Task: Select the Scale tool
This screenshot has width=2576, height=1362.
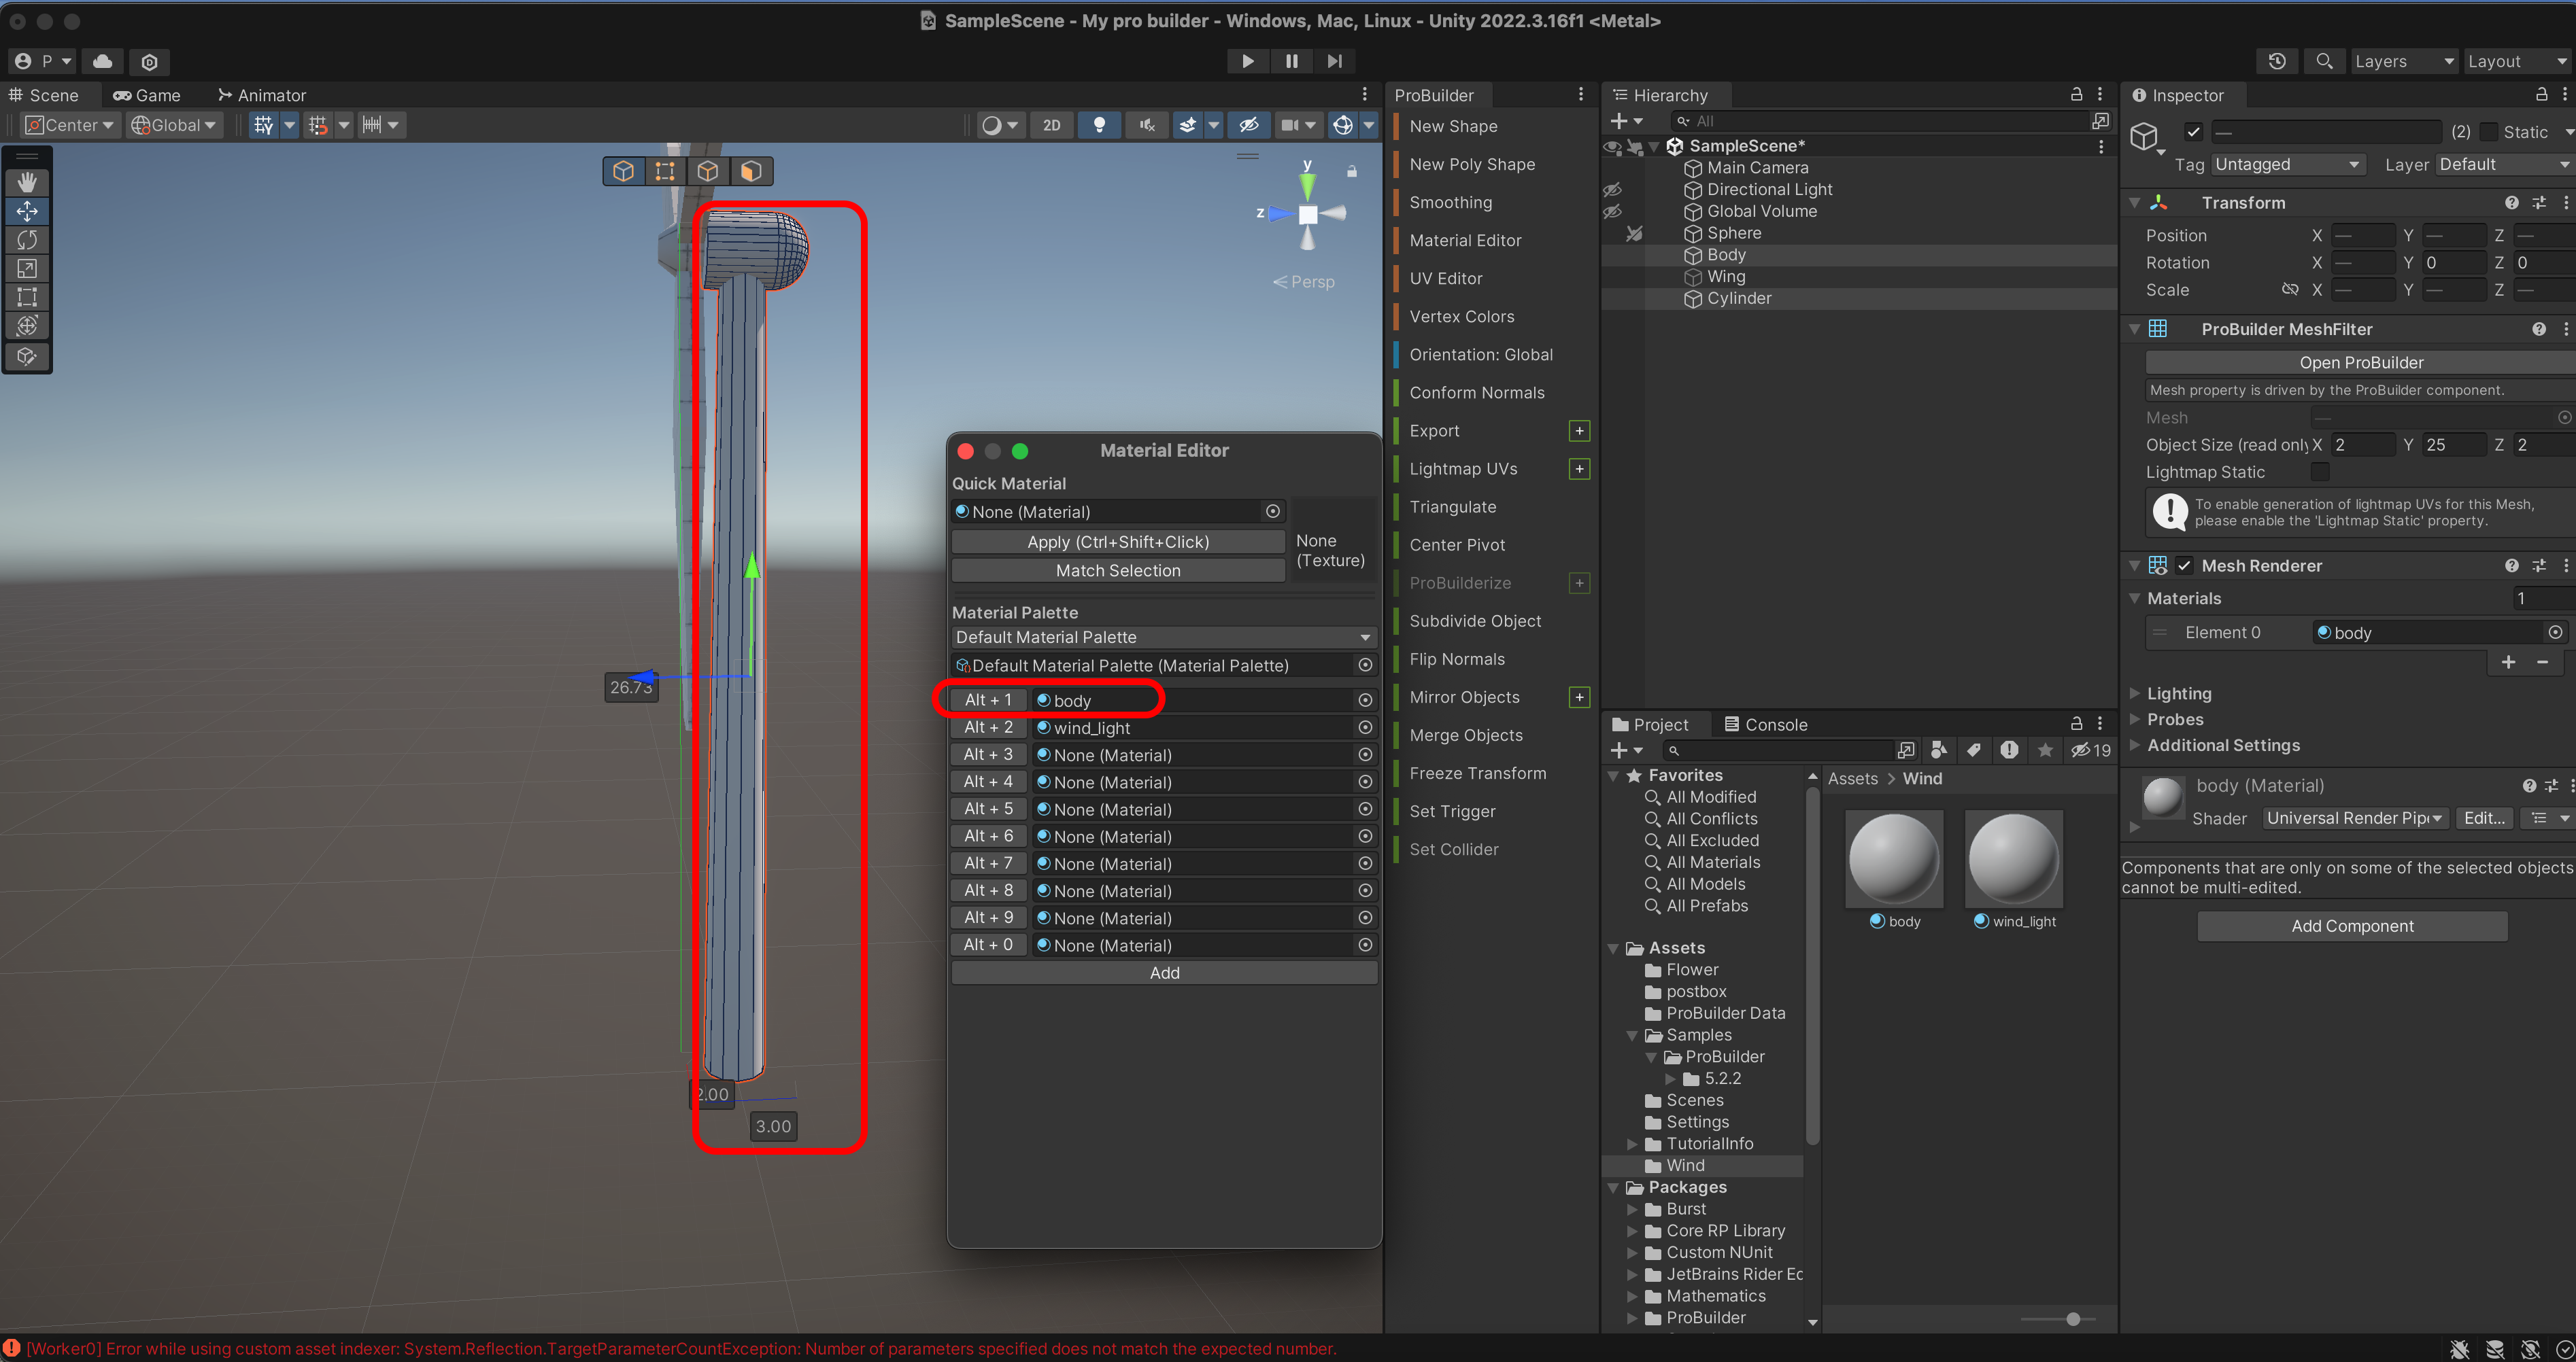Action: 27,268
